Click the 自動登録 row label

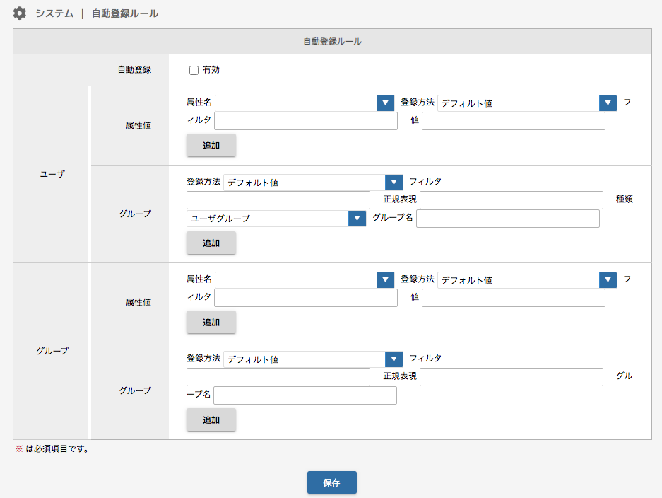click(x=134, y=70)
